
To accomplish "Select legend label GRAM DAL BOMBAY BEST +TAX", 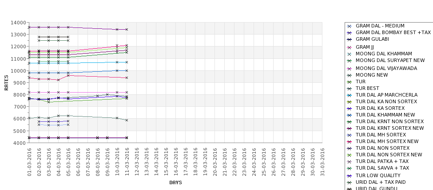I will point(393,32).
